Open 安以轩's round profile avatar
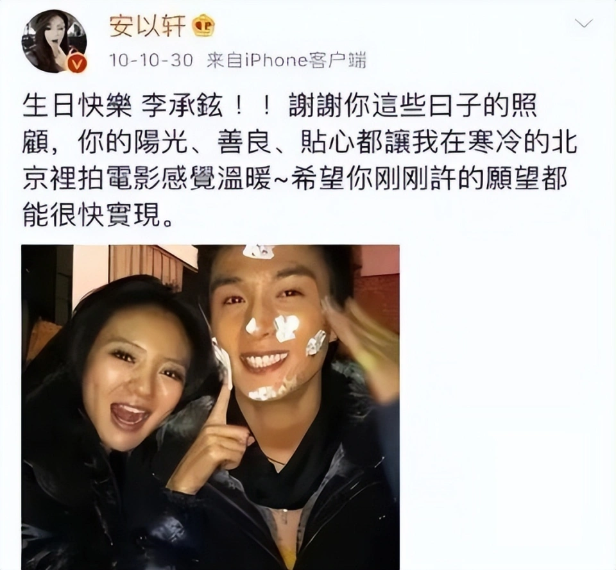This screenshot has height=570, width=616. (54, 42)
